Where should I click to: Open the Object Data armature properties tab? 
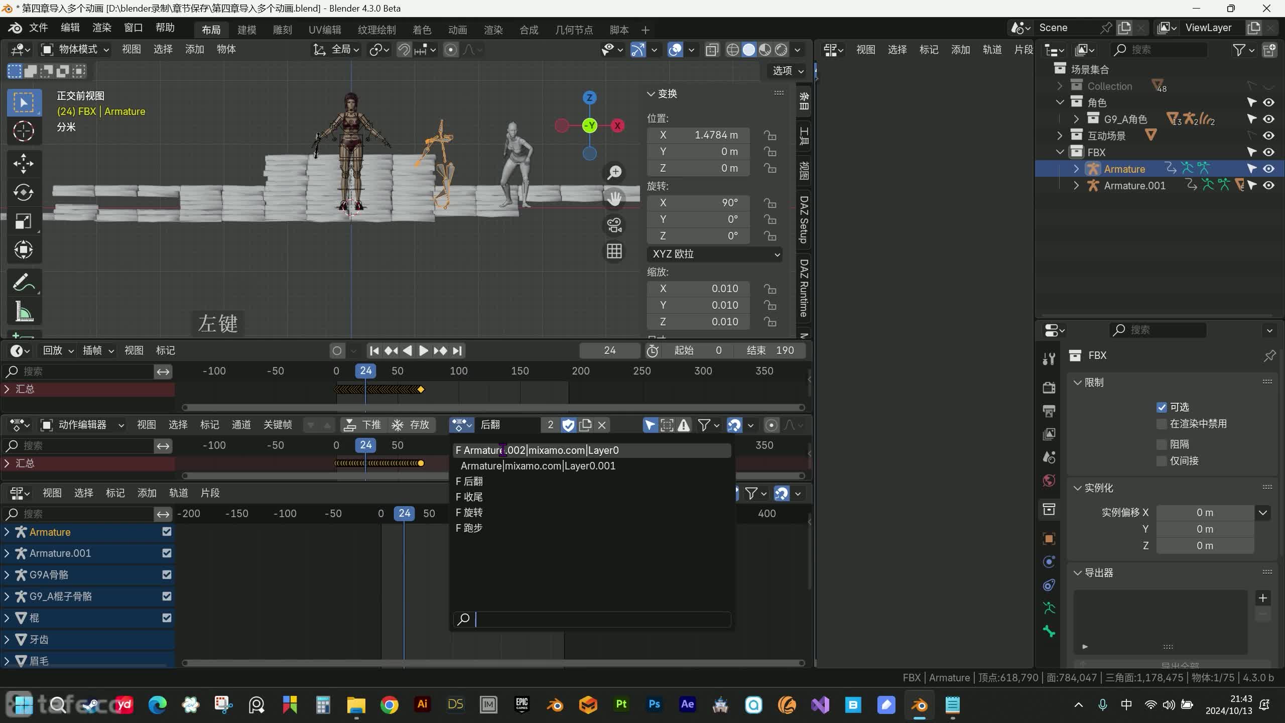(x=1049, y=609)
